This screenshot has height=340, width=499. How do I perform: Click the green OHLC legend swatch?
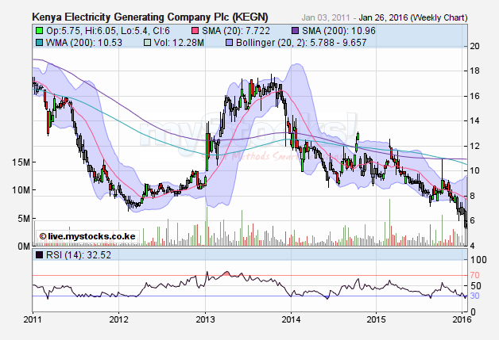(x=37, y=29)
